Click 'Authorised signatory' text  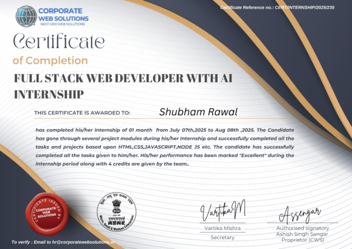coord(303,228)
